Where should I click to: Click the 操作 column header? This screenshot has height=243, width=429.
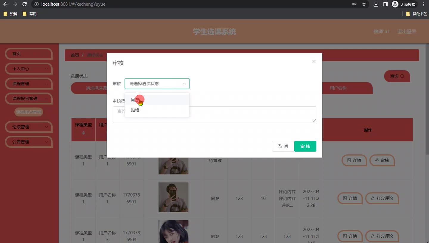point(368,130)
